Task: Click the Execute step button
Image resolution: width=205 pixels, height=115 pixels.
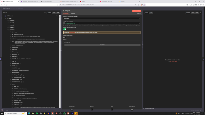Action: coord(136,11)
